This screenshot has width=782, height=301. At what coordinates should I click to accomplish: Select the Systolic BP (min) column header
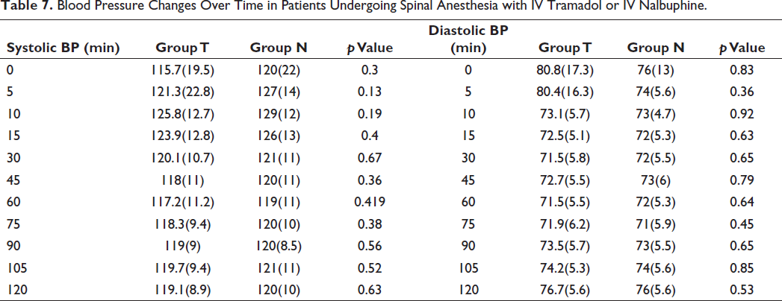tap(62, 48)
